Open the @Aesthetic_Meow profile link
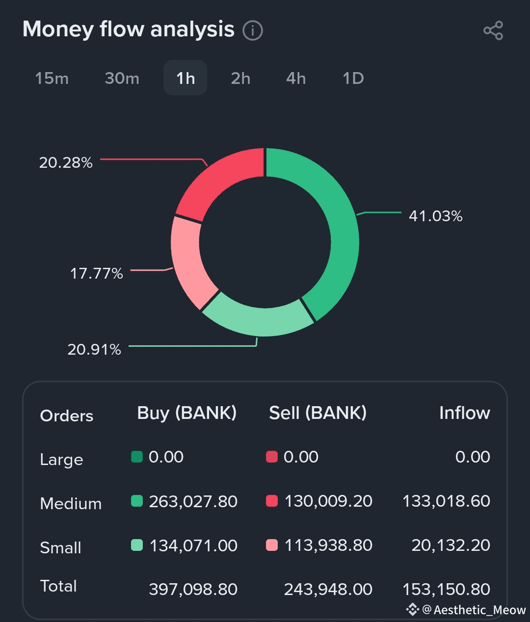This screenshot has height=622, width=530. coord(475,610)
